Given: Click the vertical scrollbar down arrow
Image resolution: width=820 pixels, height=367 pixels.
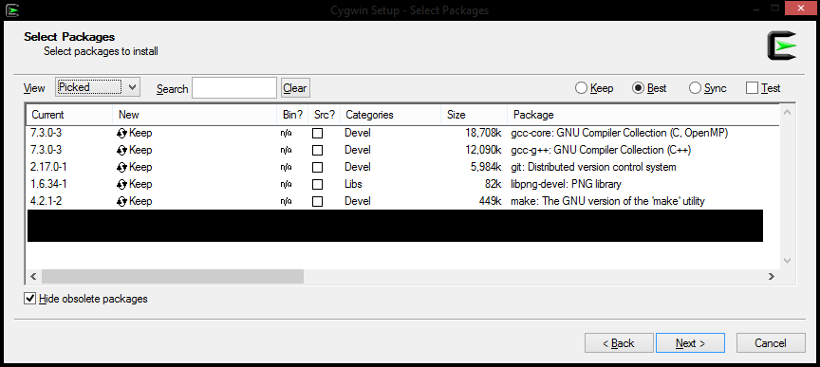Looking at the screenshot, I should (788, 261).
